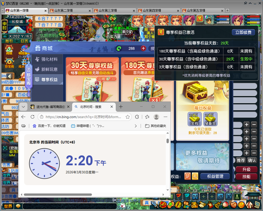Click the golden bell icon in bottom bar
The image size is (263, 211).
218,205
